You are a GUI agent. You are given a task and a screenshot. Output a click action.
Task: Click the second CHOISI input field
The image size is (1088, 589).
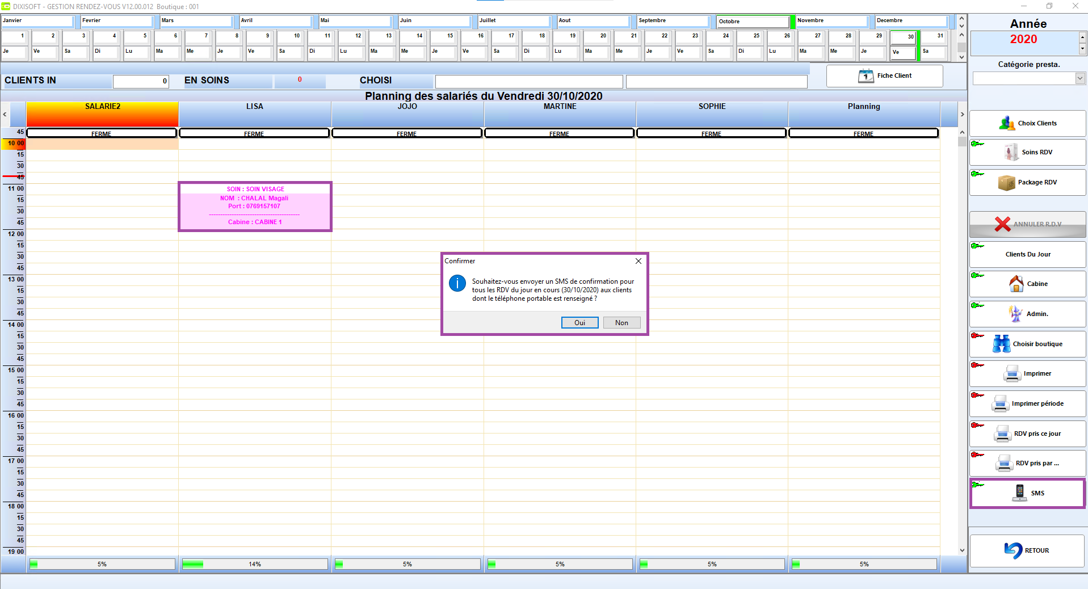click(x=716, y=82)
